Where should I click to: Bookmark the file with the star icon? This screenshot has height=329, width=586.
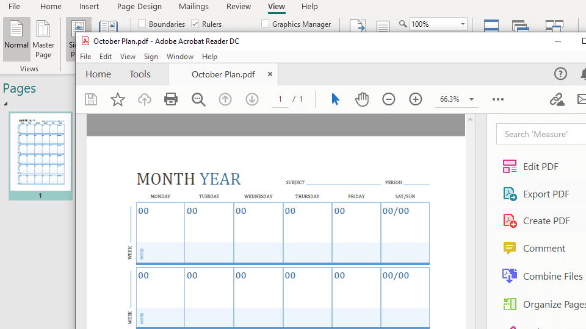point(117,99)
